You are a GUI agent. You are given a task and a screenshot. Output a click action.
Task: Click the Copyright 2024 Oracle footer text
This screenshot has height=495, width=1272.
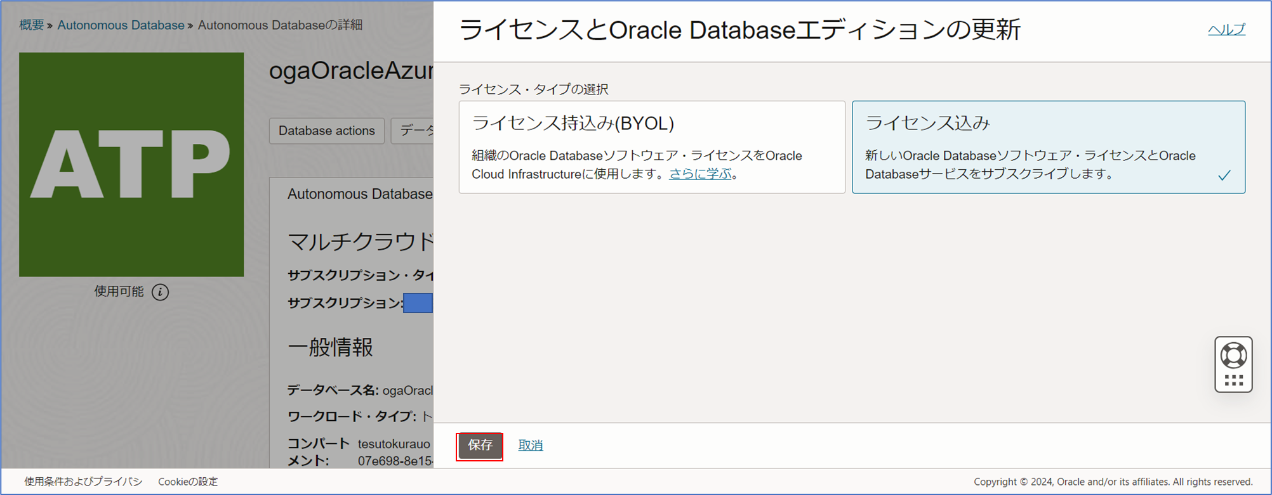[x=1113, y=482]
